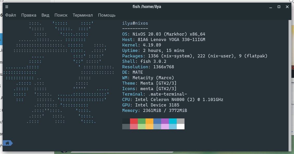
Task: Click the home icon in the fish prompt
Action: tap(8, 143)
